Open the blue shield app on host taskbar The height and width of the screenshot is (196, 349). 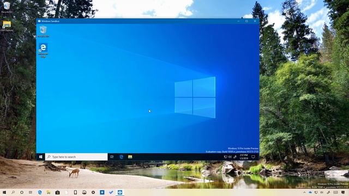pyautogui.click(x=102, y=192)
